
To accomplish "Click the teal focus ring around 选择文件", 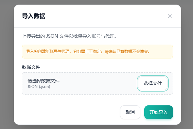I will 153,76.
